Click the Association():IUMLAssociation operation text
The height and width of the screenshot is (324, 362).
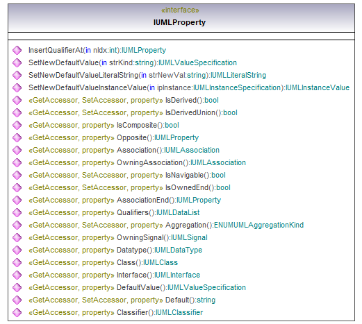(168, 150)
